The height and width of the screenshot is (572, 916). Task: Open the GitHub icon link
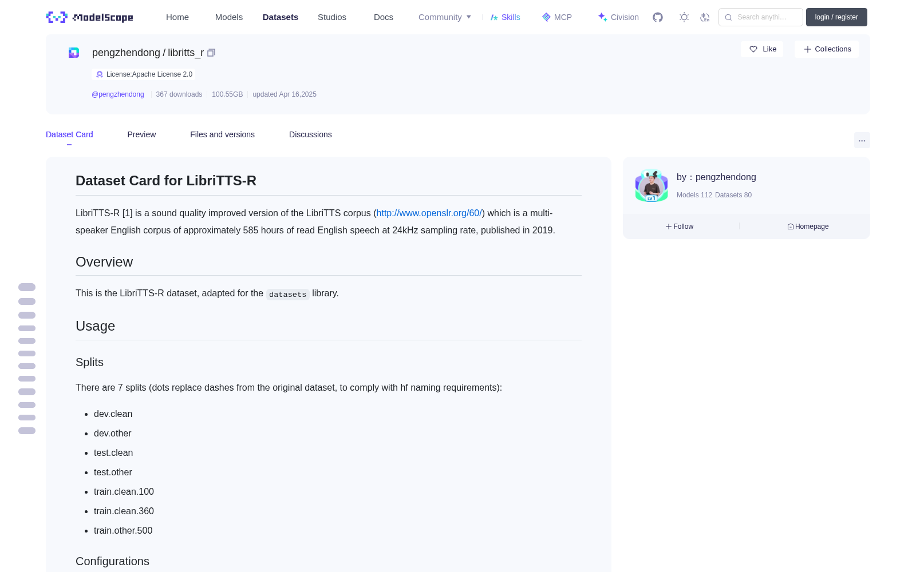click(x=658, y=17)
